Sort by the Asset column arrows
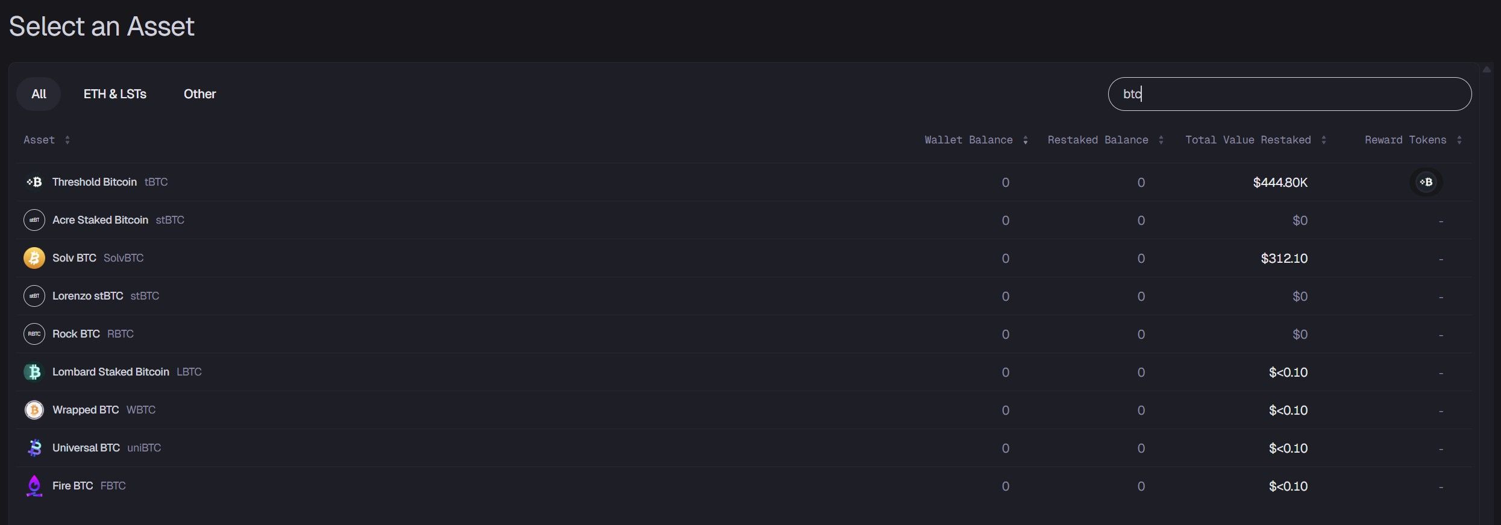 [67, 140]
